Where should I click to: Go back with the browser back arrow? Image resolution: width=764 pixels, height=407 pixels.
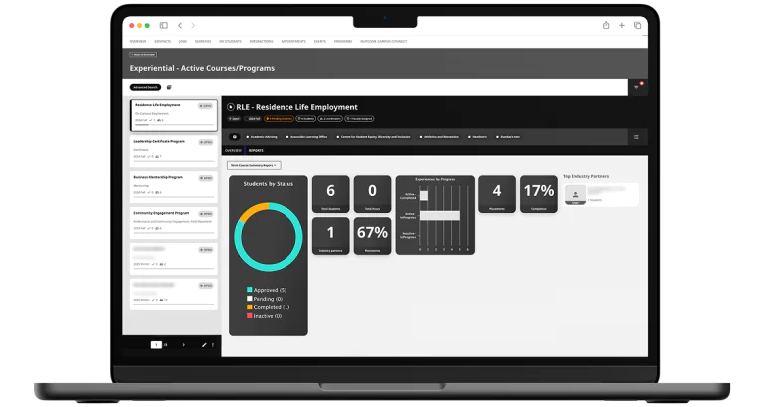180,25
